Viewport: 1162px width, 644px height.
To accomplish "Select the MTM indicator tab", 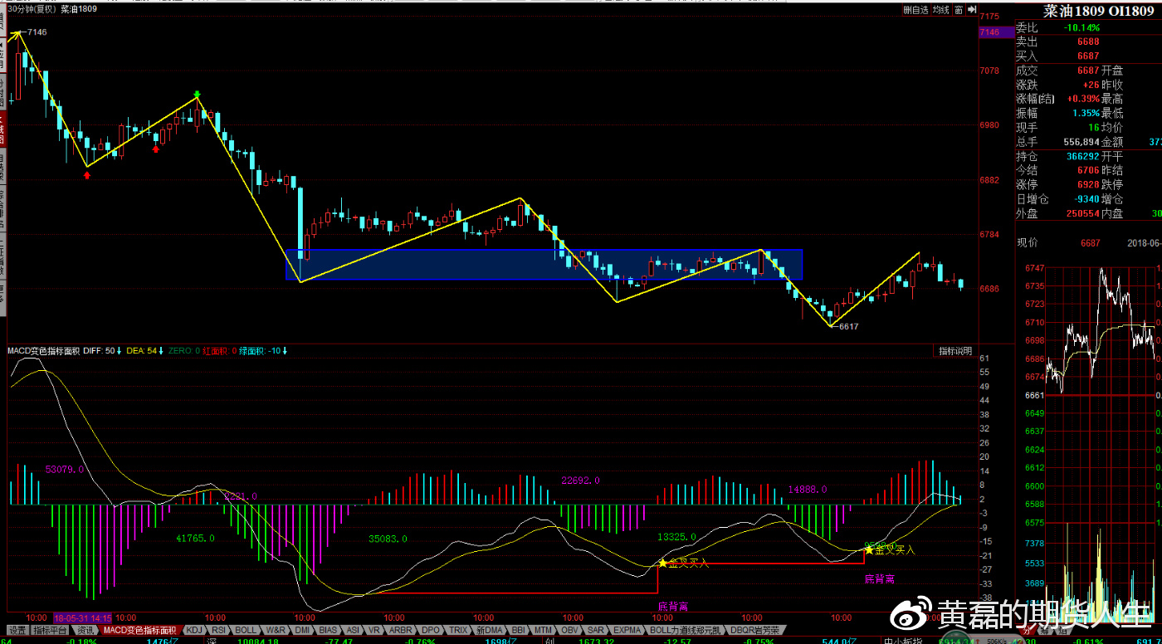I will [543, 630].
